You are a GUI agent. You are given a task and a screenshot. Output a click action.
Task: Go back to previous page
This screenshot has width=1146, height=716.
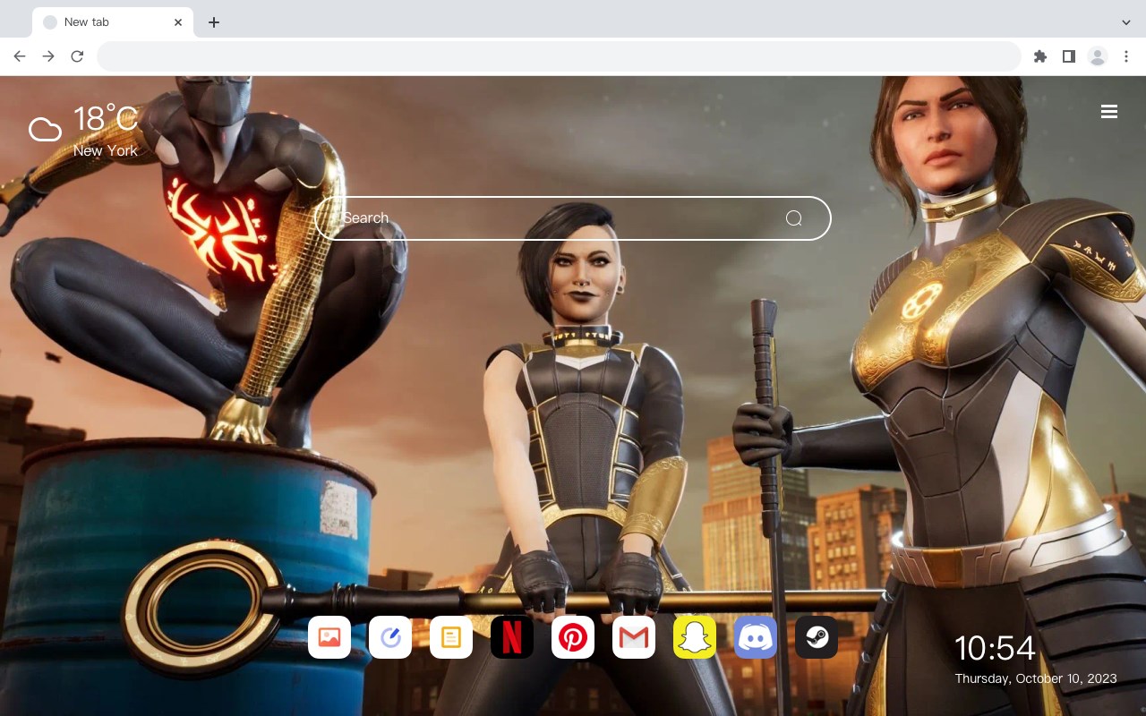click(20, 56)
